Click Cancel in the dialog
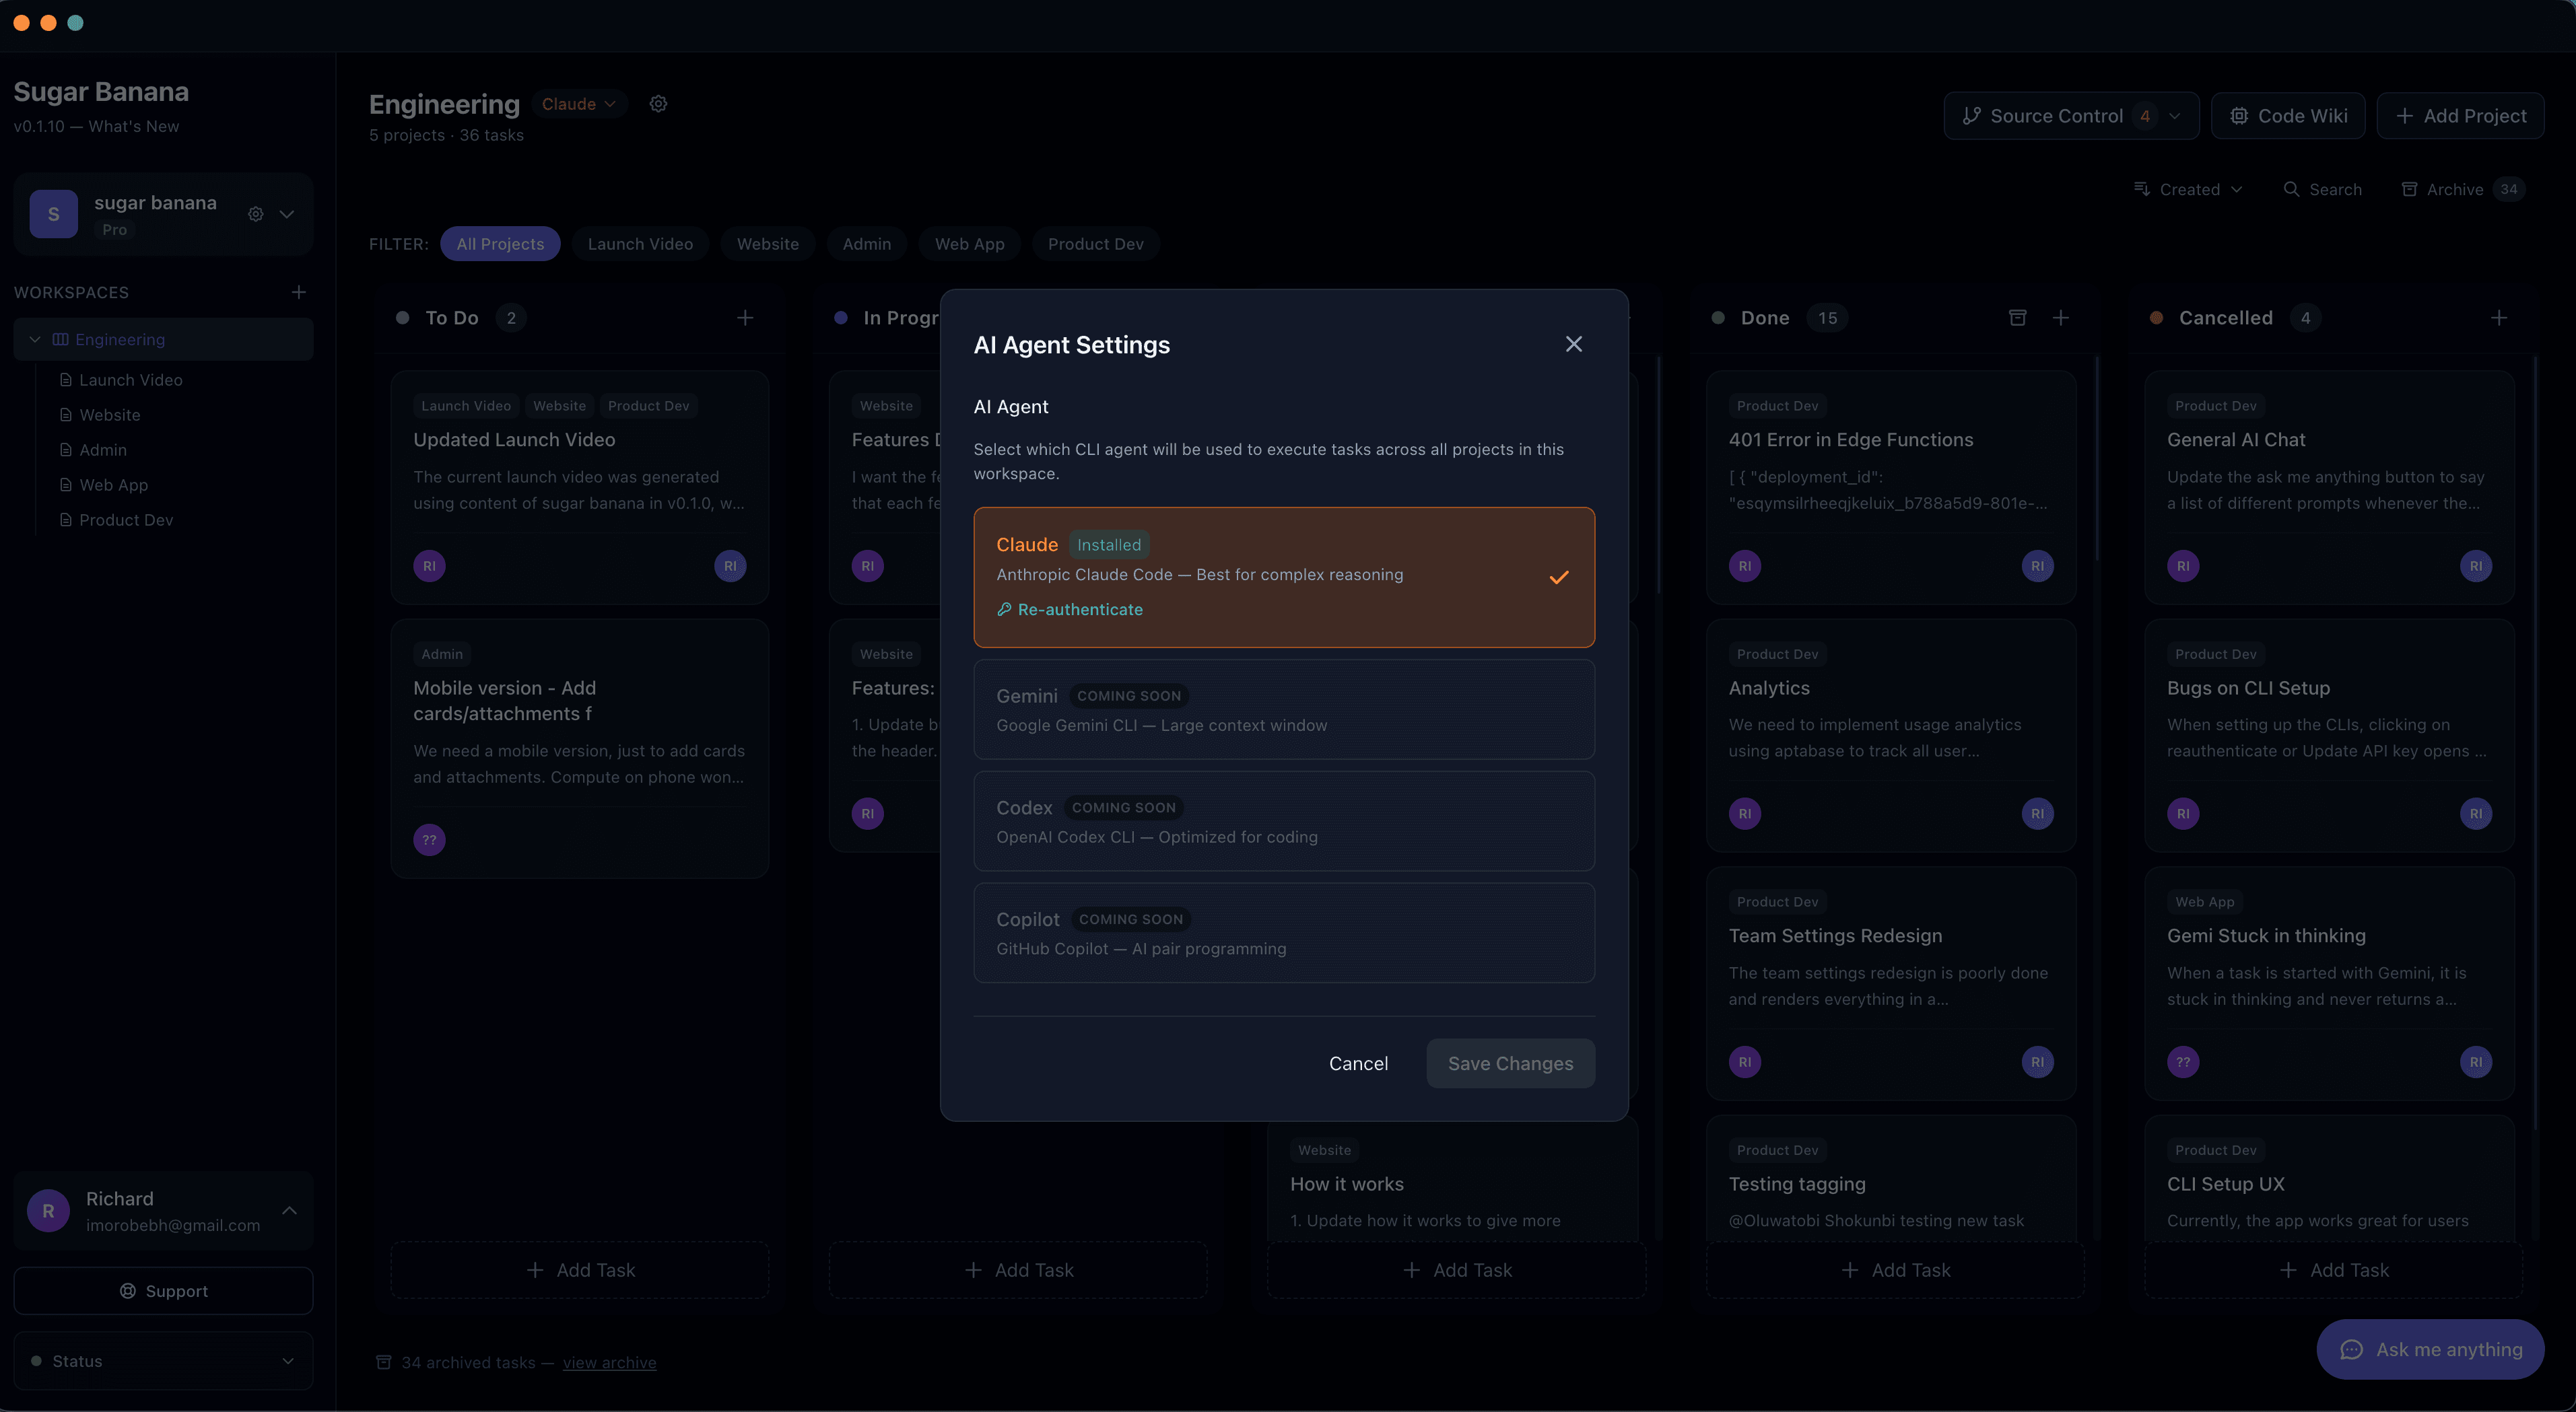2576x1412 pixels. click(1357, 1063)
